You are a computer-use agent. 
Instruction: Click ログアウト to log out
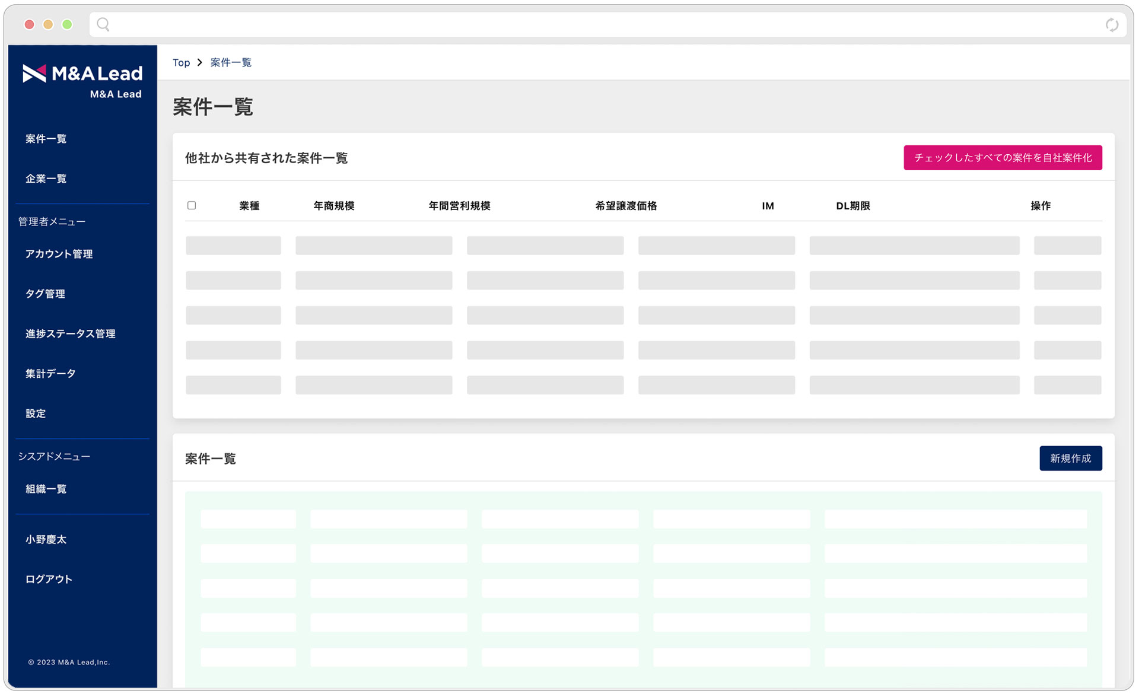coord(49,579)
